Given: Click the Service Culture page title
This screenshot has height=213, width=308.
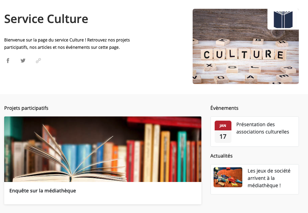Looking at the screenshot, I should coord(46,19).
